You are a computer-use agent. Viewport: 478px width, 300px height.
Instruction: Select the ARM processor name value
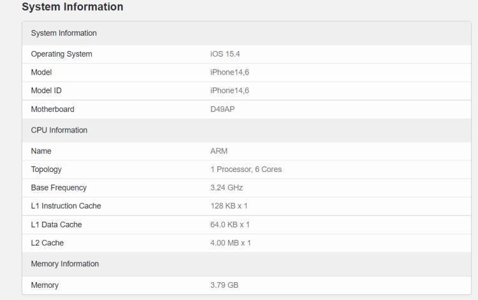point(219,151)
